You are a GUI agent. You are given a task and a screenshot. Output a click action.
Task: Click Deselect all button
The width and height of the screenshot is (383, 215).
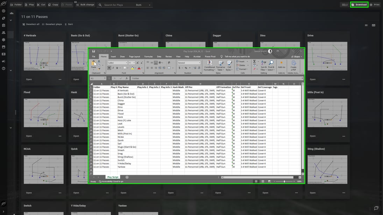[x=31, y=24]
